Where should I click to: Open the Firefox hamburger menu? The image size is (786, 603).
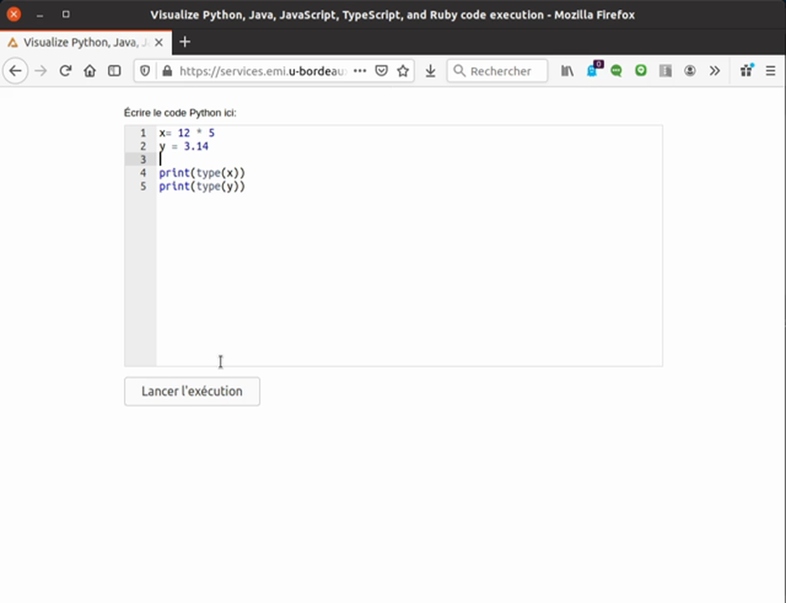pyautogui.click(x=771, y=71)
